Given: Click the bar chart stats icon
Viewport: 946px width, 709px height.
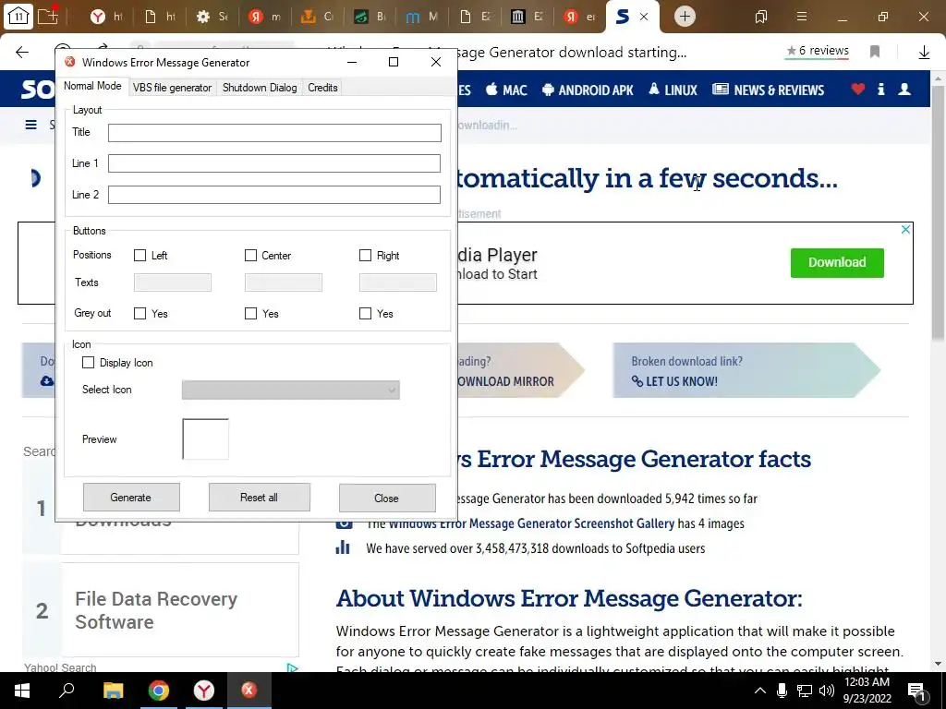Looking at the screenshot, I should tap(343, 547).
